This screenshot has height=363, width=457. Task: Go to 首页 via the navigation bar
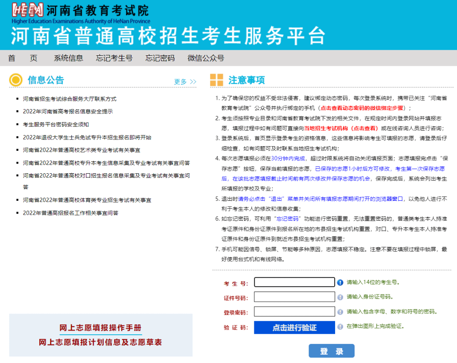22,57
